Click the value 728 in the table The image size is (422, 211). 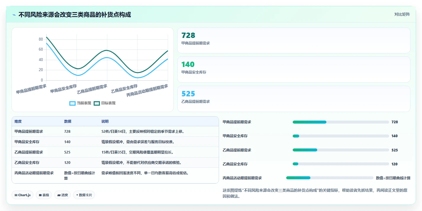pos(67,131)
